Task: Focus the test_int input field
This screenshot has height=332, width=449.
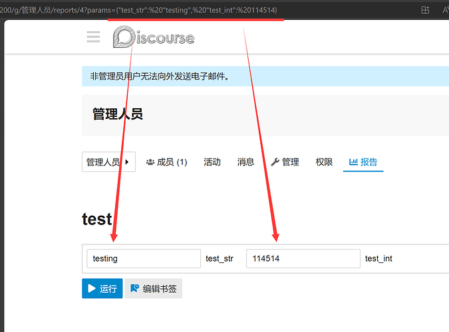Action: 303,258
